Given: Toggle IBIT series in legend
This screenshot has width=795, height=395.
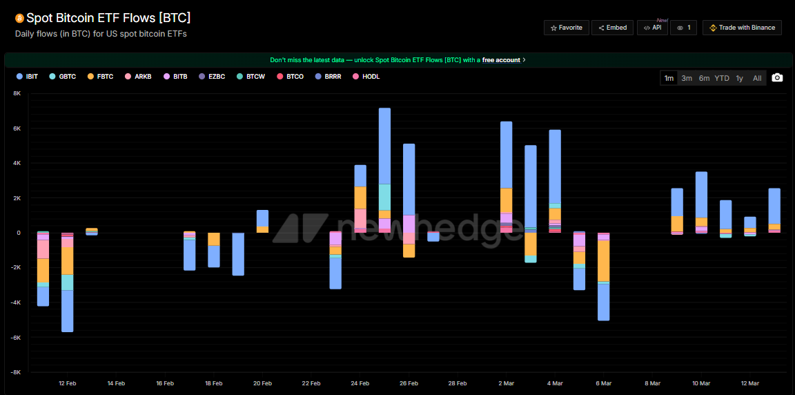Looking at the screenshot, I should coord(27,77).
